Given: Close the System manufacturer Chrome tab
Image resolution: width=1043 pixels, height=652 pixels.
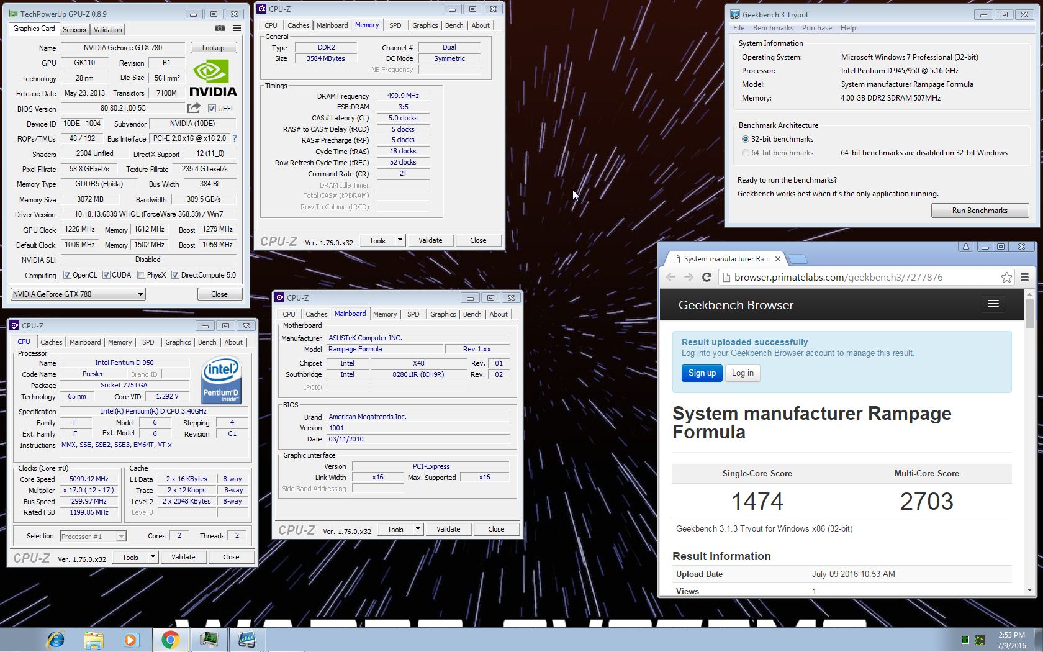Looking at the screenshot, I should (778, 259).
